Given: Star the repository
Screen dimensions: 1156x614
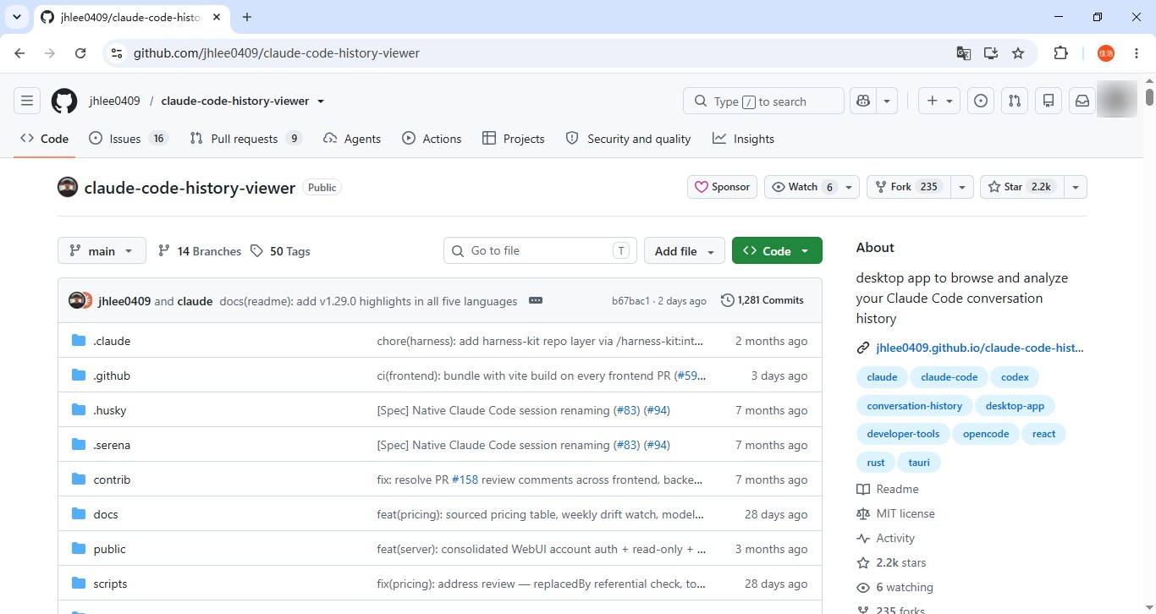Looking at the screenshot, I should coord(1021,187).
